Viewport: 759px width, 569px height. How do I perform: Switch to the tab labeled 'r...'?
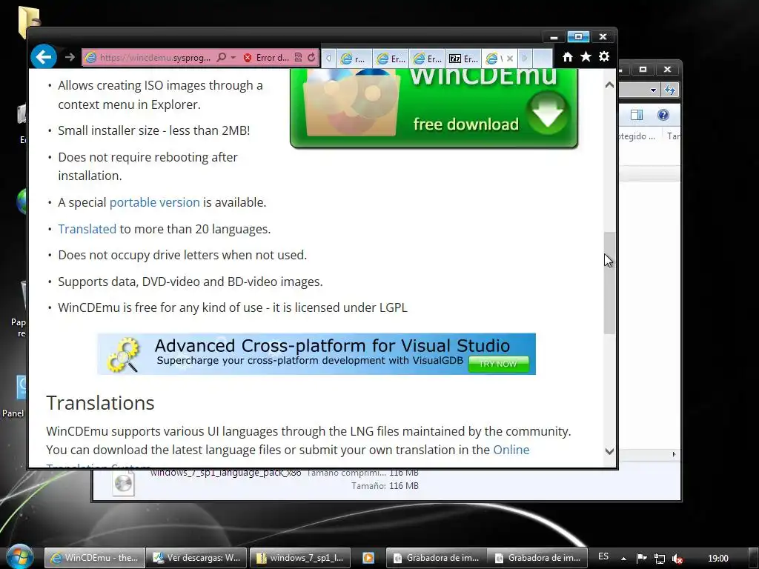[354, 59]
